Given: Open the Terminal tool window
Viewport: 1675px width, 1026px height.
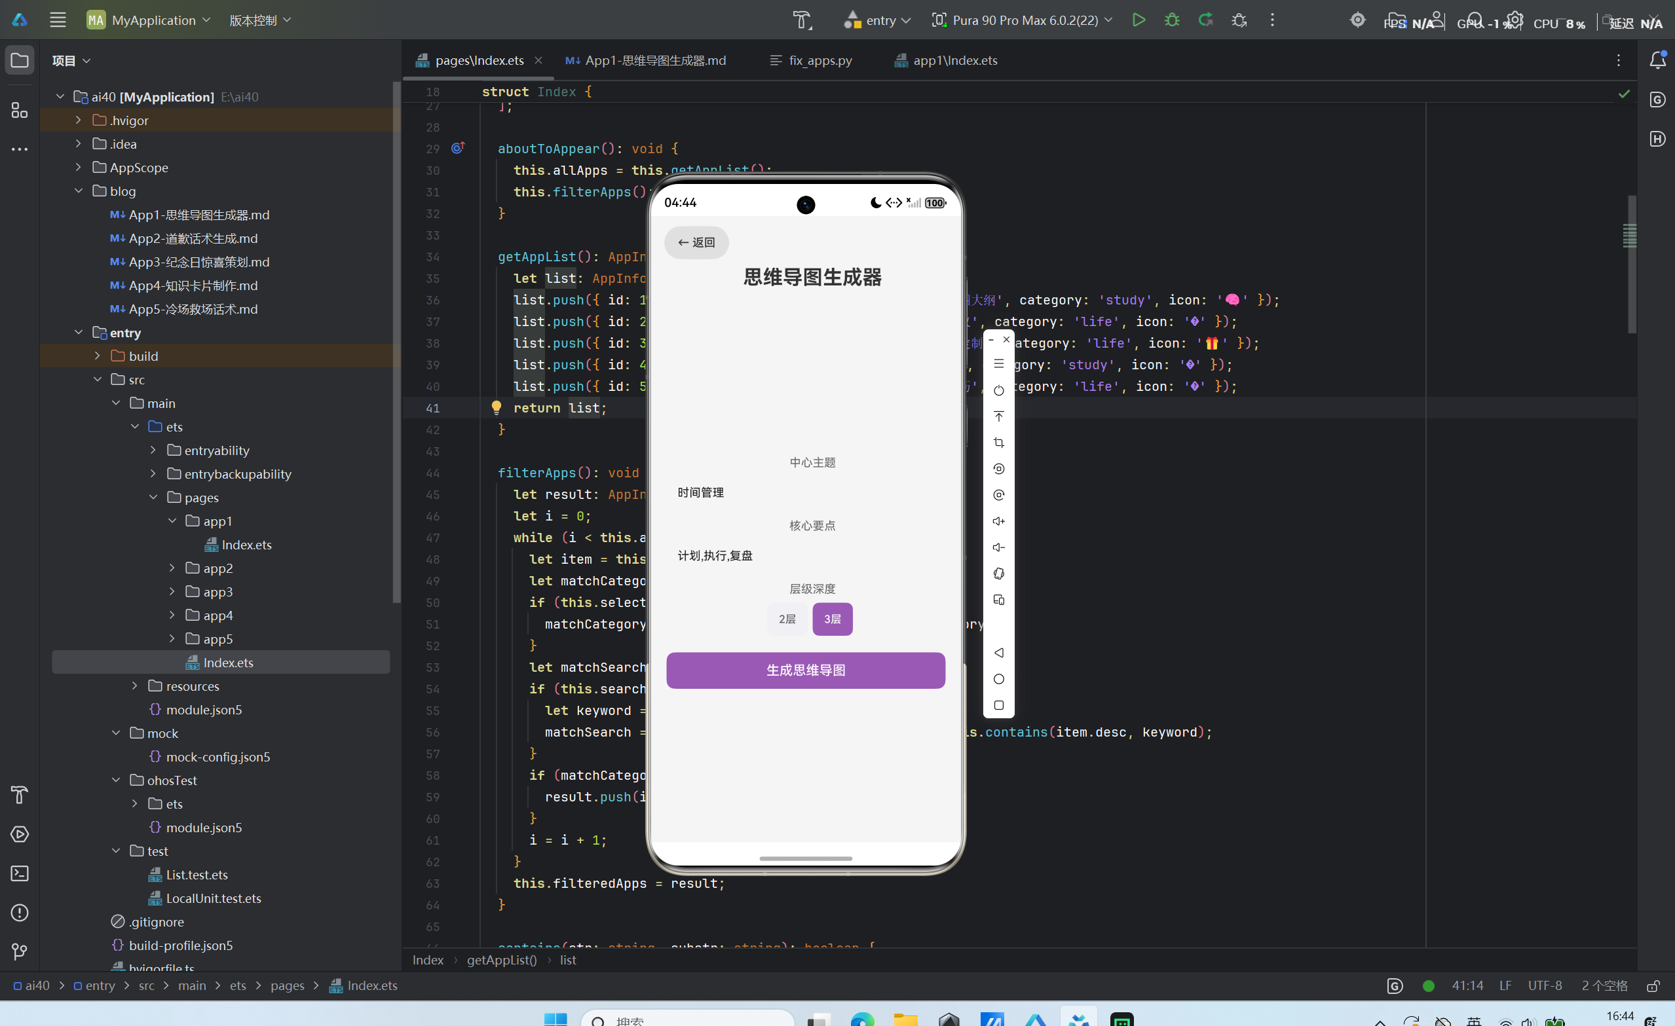Looking at the screenshot, I should tap(20, 874).
